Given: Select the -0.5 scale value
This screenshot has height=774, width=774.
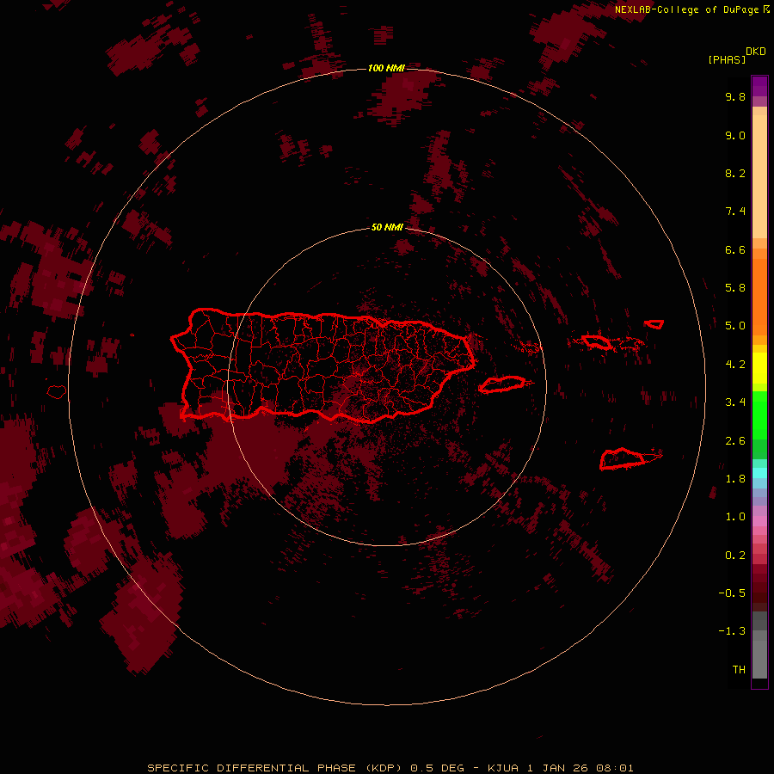Looking at the screenshot, I should (732, 593).
